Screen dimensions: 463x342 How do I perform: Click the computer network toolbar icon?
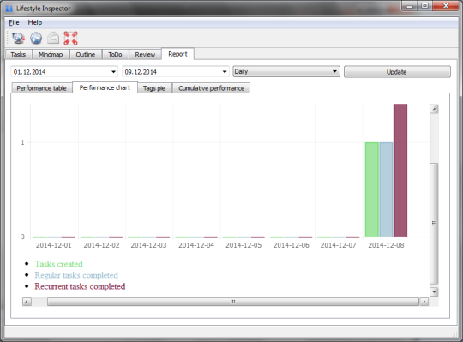(x=18, y=38)
